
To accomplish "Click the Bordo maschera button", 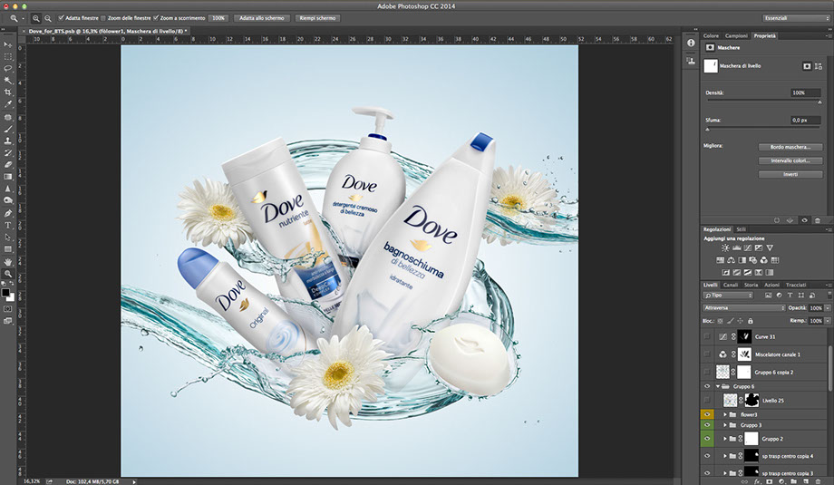I will coord(790,147).
